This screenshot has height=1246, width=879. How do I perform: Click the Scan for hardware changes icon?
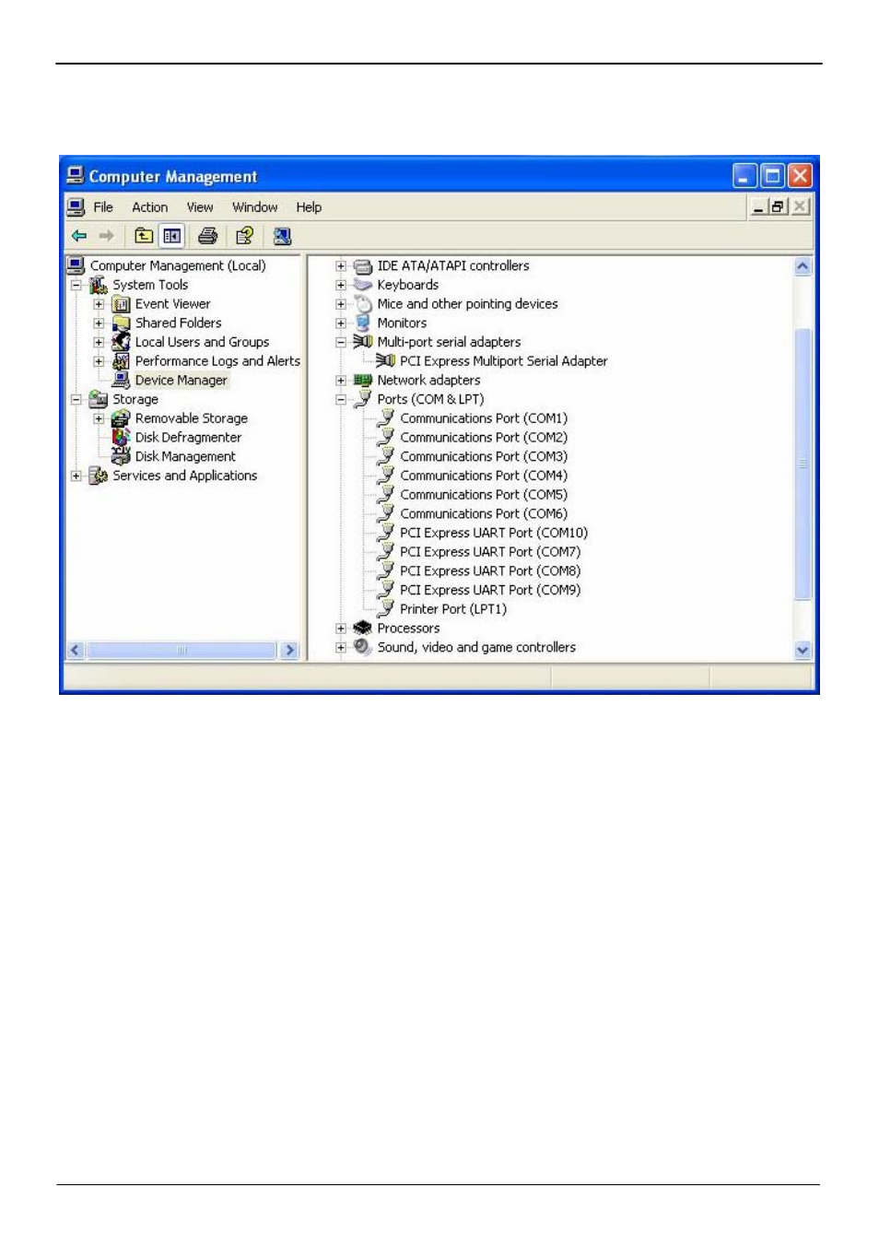(282, 236)
